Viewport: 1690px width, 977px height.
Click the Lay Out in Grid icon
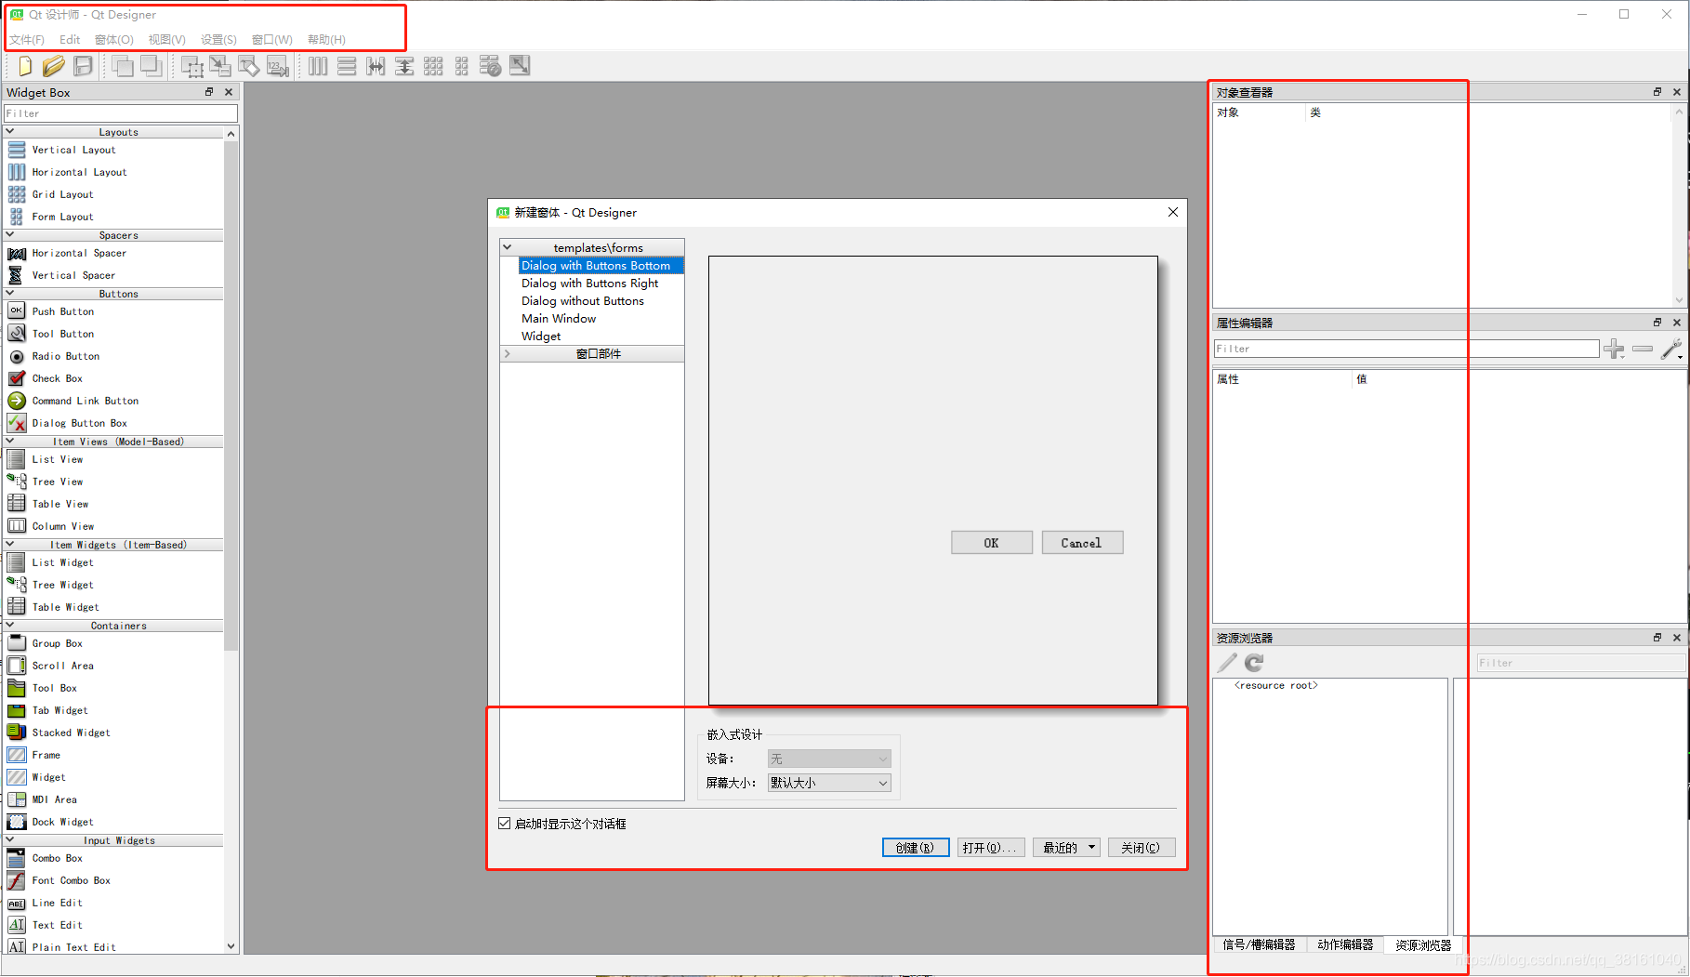433,66
